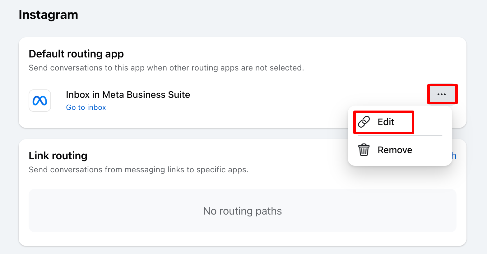487x254 pixels.
Task: Click the Default routing app heading
Action: coord(76,54)
